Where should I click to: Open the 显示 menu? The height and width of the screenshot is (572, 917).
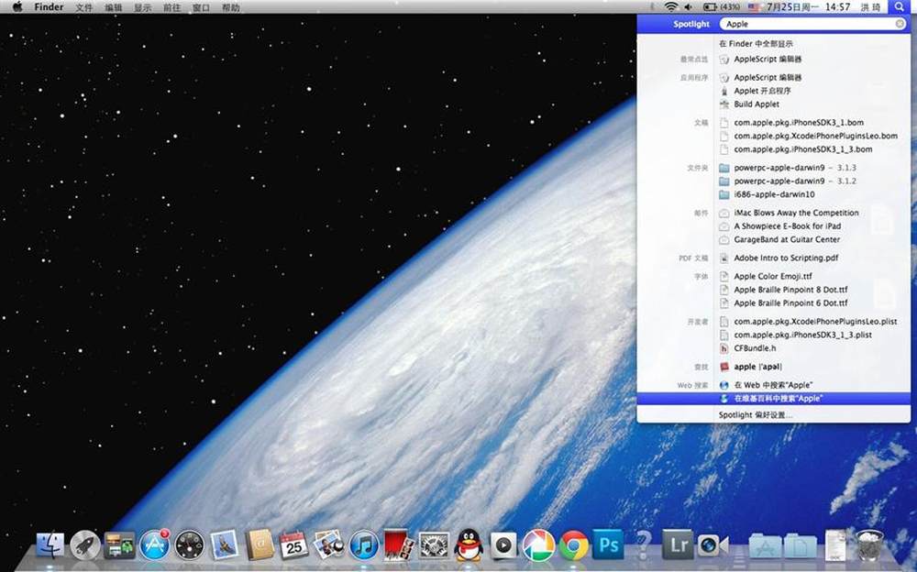coord(142,7)
